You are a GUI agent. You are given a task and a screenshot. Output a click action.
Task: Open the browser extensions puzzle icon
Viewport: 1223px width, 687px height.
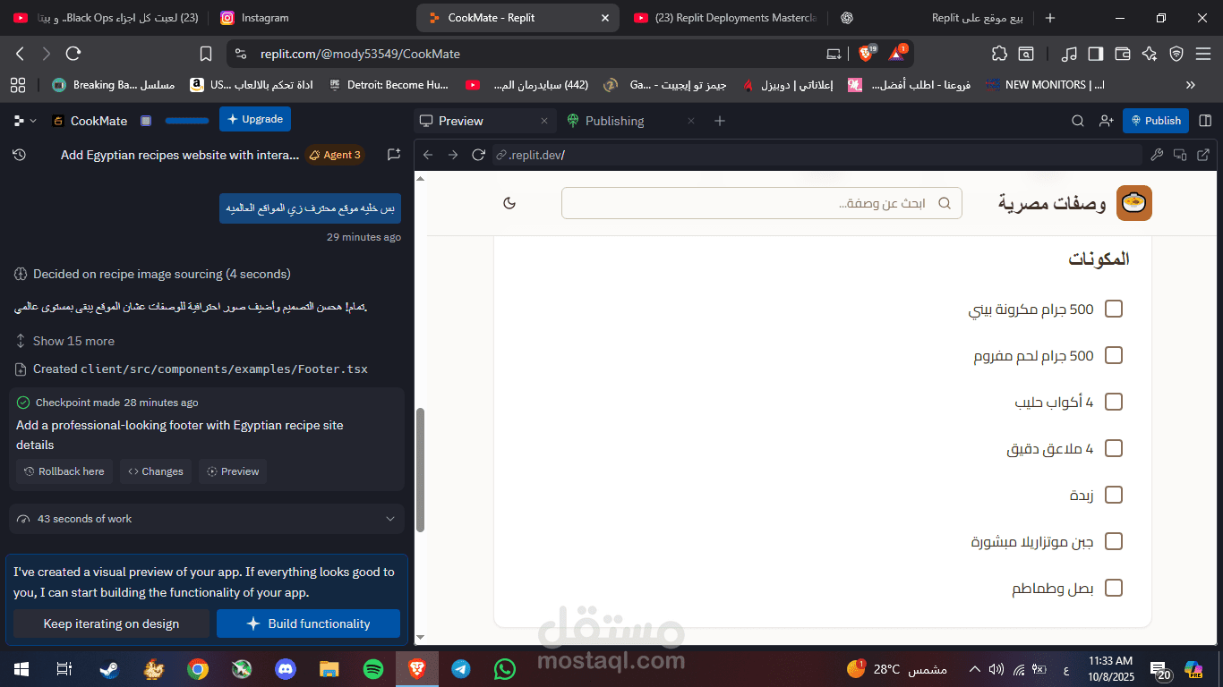1000,54
